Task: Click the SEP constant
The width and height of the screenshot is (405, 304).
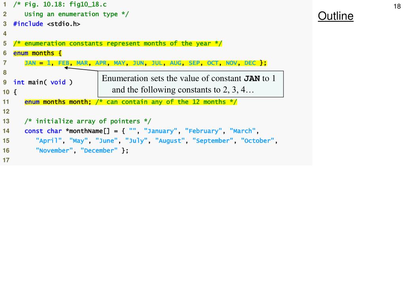Action: pyautogui.click(x=194, y=63)
